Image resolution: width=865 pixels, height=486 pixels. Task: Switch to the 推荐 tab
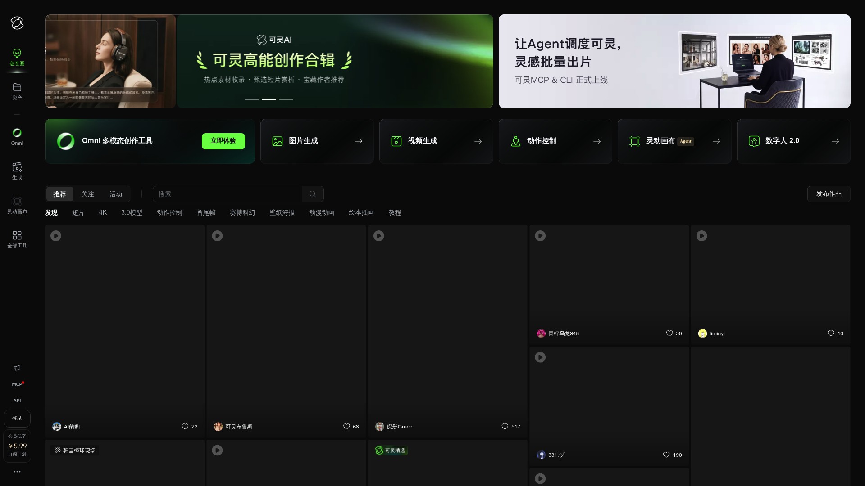coord(59,194)
